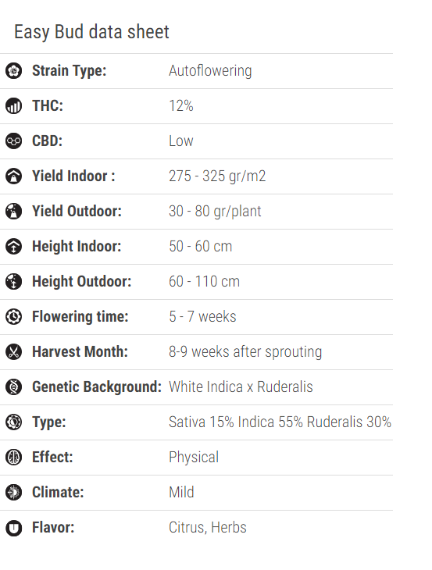The image size is (432, 570).
Task: Select the Autoflowering strain type value
Action: tap(210, 71)
